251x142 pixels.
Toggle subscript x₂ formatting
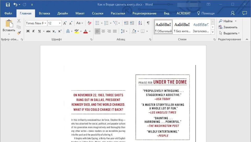[x=54, y=31]
